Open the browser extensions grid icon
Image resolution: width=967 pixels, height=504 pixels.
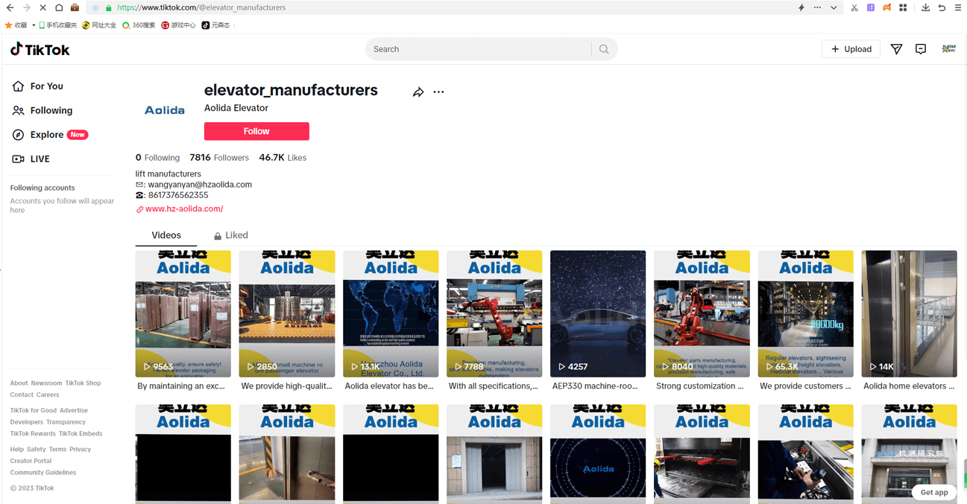click(903, 7)
